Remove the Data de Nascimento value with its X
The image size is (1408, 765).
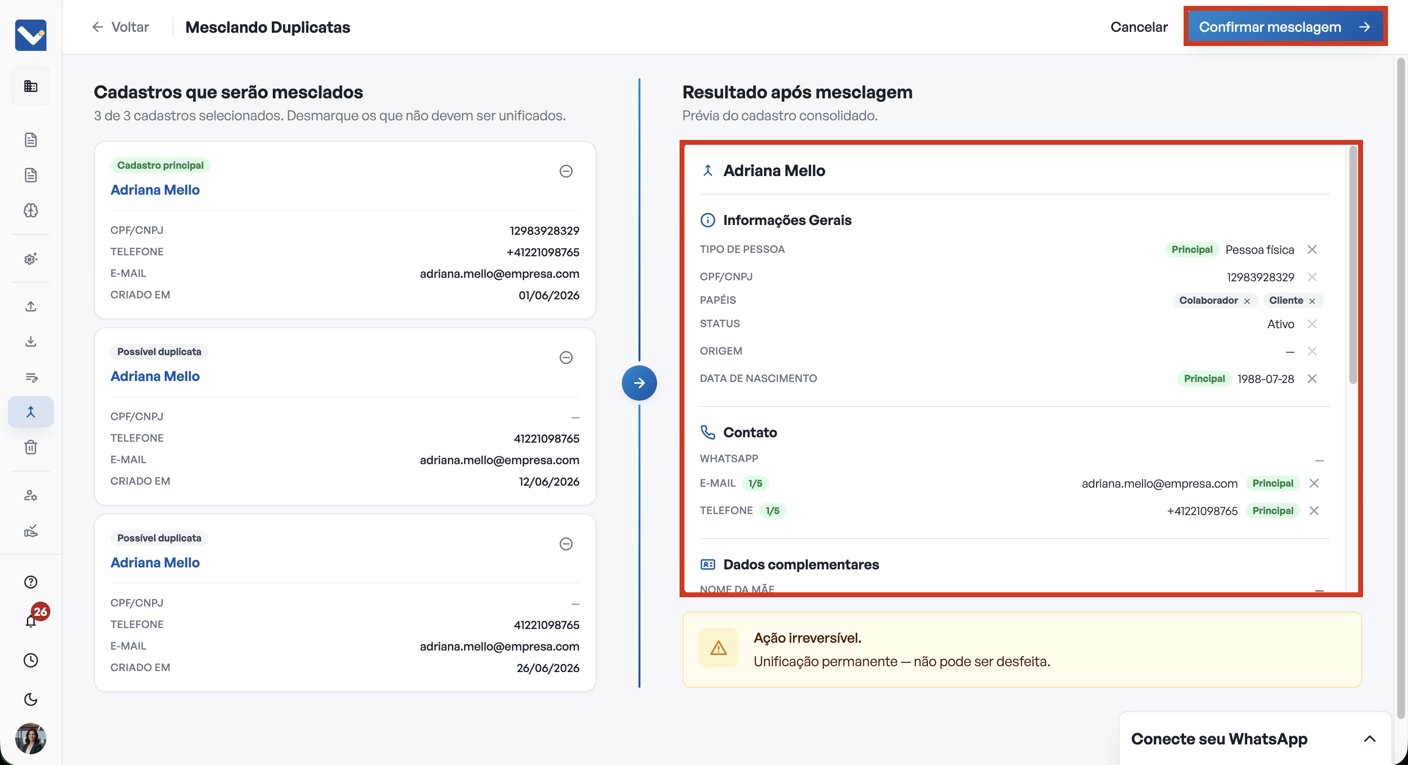click(x=1312, y=379)
